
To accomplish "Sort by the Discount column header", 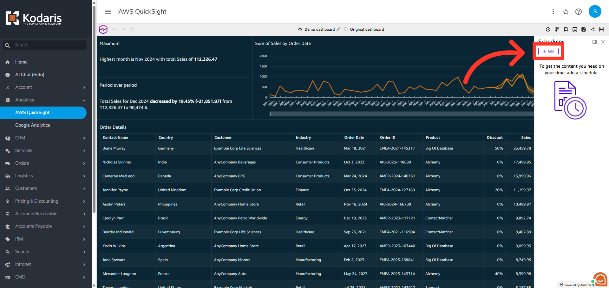I will (x=495, y=138).
